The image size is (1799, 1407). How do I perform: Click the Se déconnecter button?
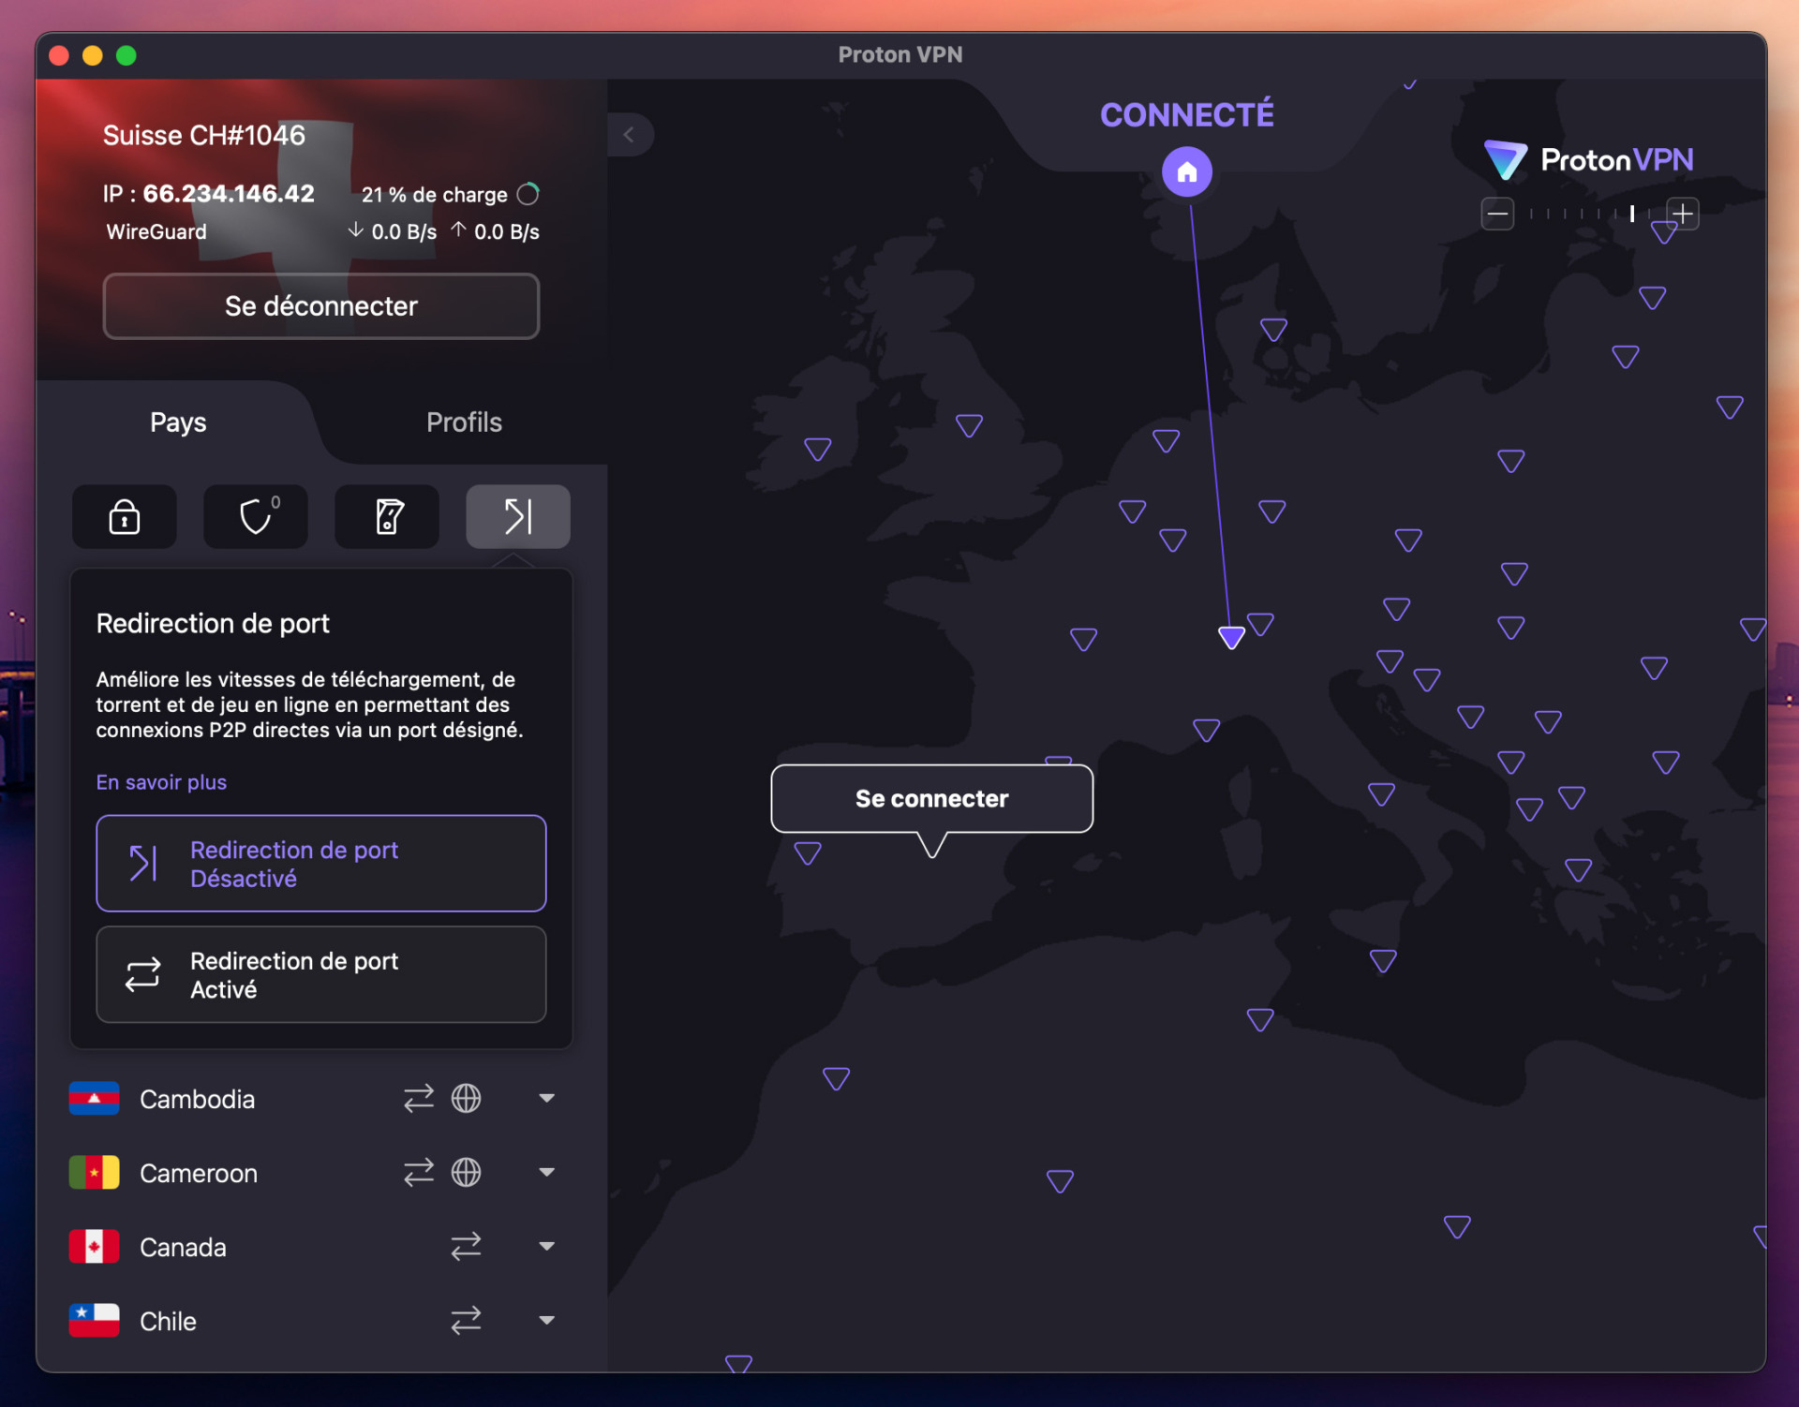coord(321,306)
